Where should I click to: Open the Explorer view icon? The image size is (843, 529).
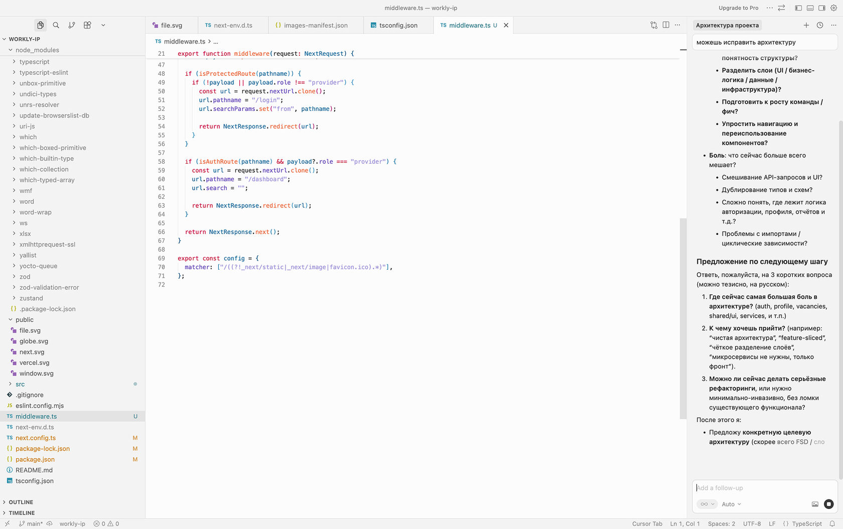tap(40, 25)
